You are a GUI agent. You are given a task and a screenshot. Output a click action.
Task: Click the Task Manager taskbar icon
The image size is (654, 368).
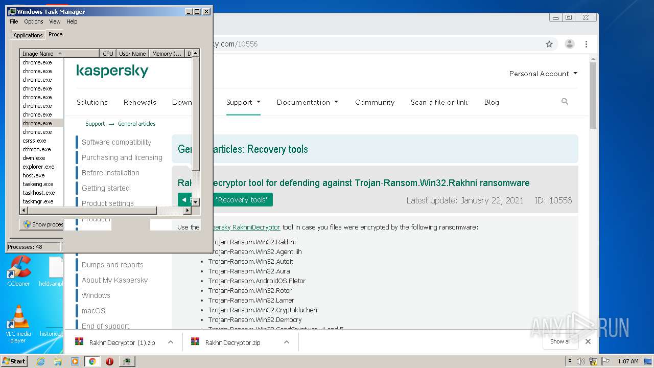pos(127,361)
